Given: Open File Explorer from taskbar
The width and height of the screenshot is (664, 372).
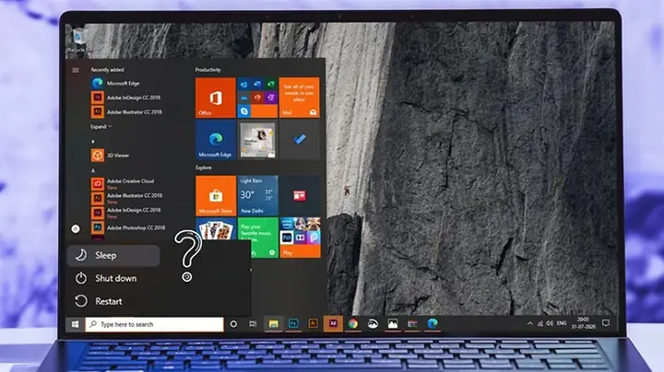Looking at the screenshot, I should [273, 324].
